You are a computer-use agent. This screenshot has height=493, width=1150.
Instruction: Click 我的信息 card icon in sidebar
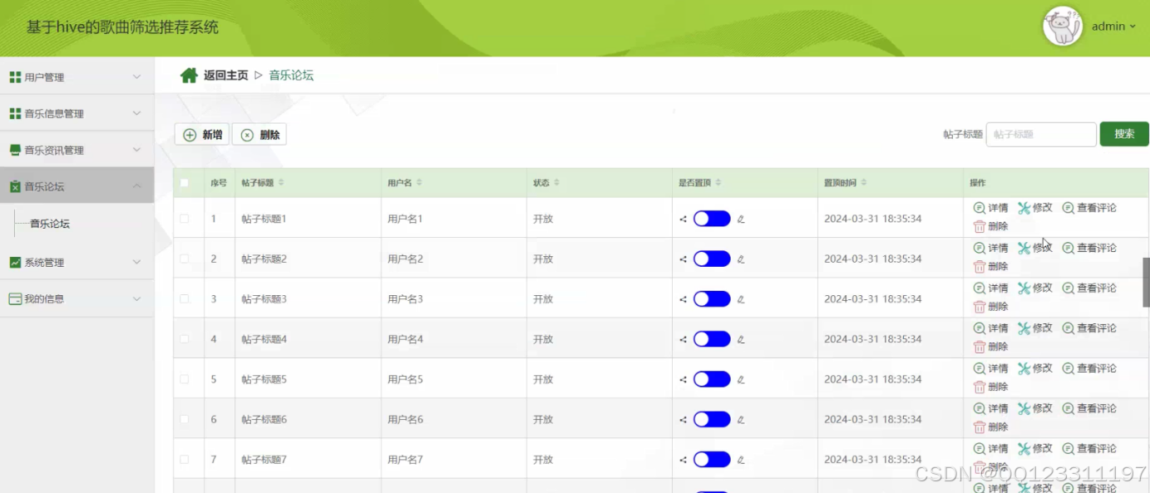tap(15, 299)
